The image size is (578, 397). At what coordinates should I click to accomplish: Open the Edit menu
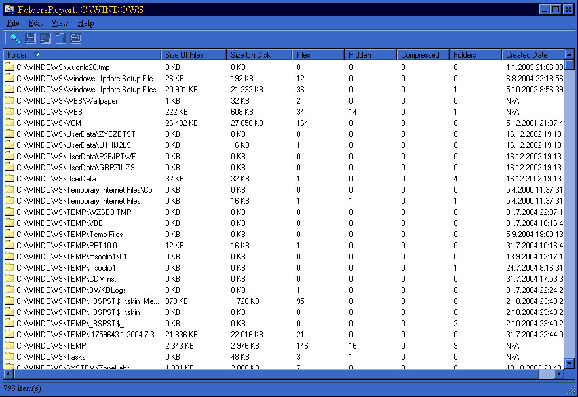coord(35,23)
